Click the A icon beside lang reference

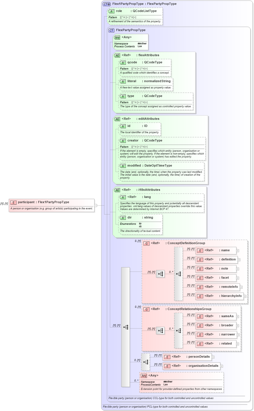(x=123, y=197)
